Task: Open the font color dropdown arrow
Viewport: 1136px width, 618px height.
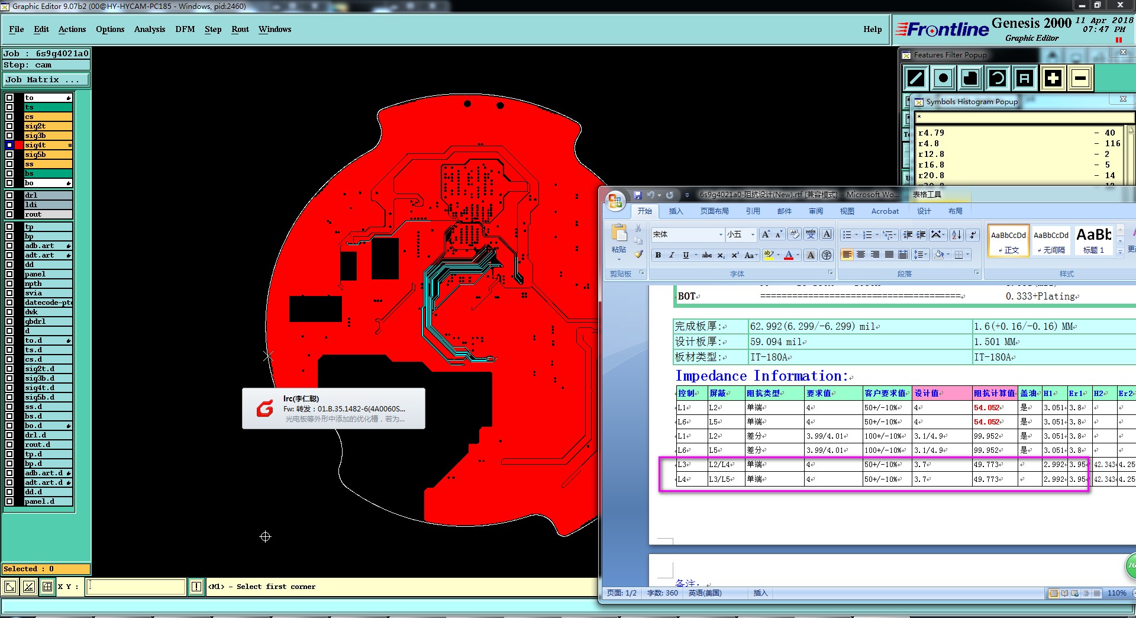Action: 798,255
